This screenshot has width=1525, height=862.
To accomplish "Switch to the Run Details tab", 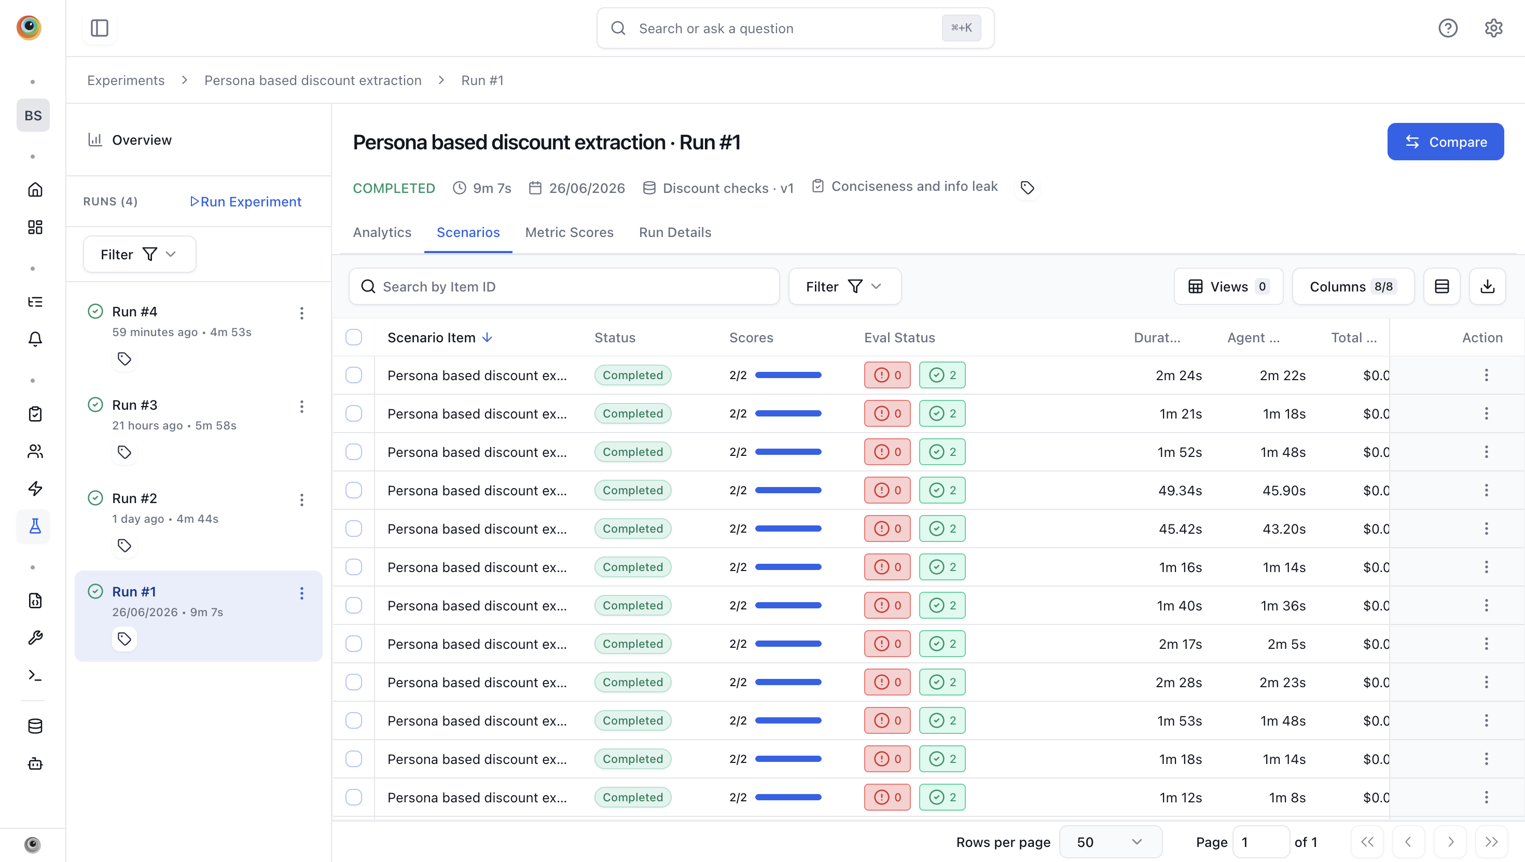I will pos(675,232).
